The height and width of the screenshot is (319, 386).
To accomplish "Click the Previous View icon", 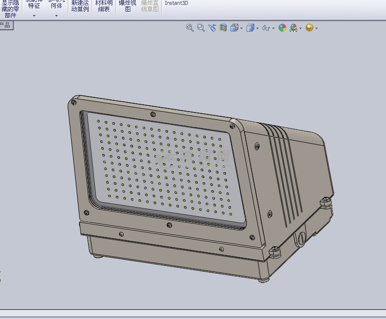I will (x=212, y=28).
